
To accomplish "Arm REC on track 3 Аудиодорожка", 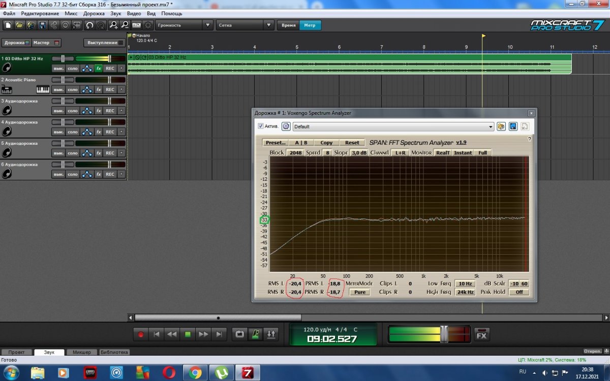I will click(x=110, y=111).
